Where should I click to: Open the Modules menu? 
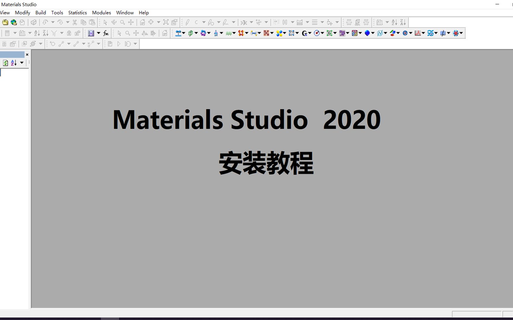[x=101, y=12]
